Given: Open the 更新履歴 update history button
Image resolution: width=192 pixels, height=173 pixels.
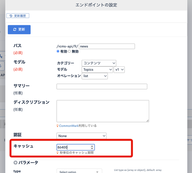Looking at the screenshot, I should (18, 16).
